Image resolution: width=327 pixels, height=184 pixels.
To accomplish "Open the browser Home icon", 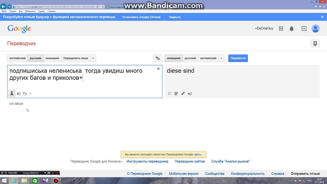I will click(x=316, y=7).
